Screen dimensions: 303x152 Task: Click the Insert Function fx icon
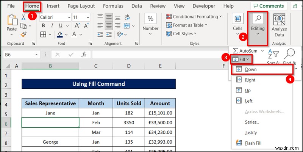(84, 55)
